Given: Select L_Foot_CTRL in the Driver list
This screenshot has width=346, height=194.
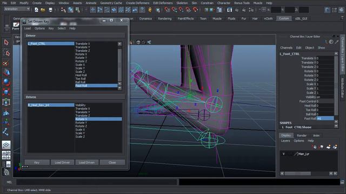Looking at the screenshot, I should pyautogui.click(x=51, y=44).
